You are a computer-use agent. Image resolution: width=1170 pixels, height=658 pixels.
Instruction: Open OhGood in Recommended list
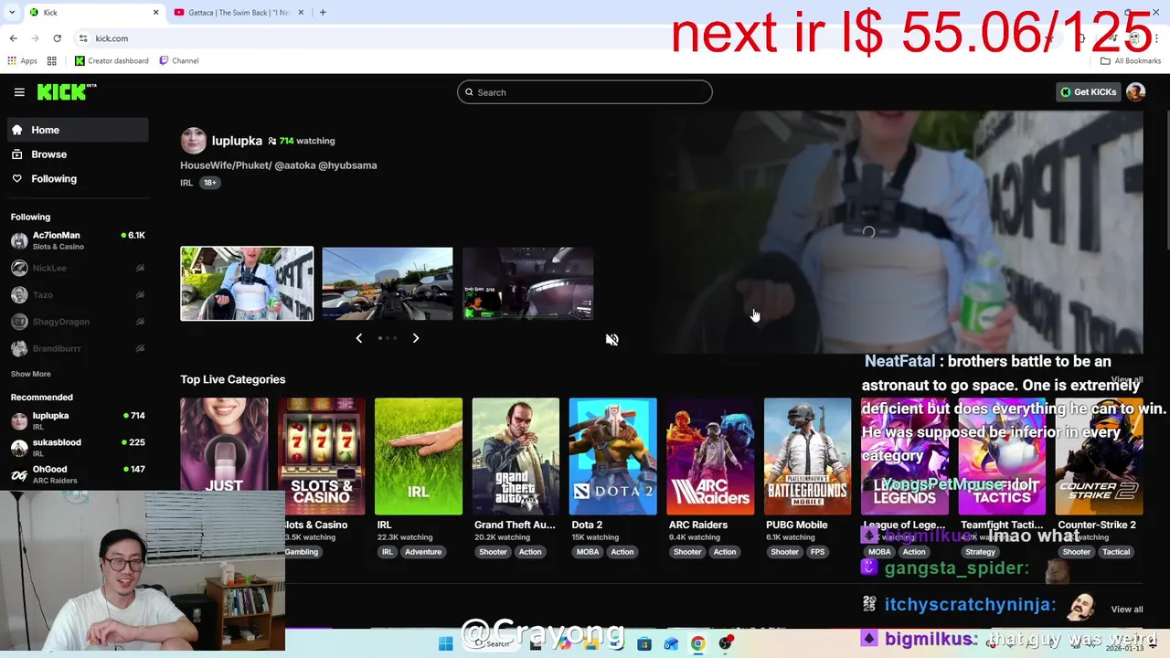(x=78, y=473)
